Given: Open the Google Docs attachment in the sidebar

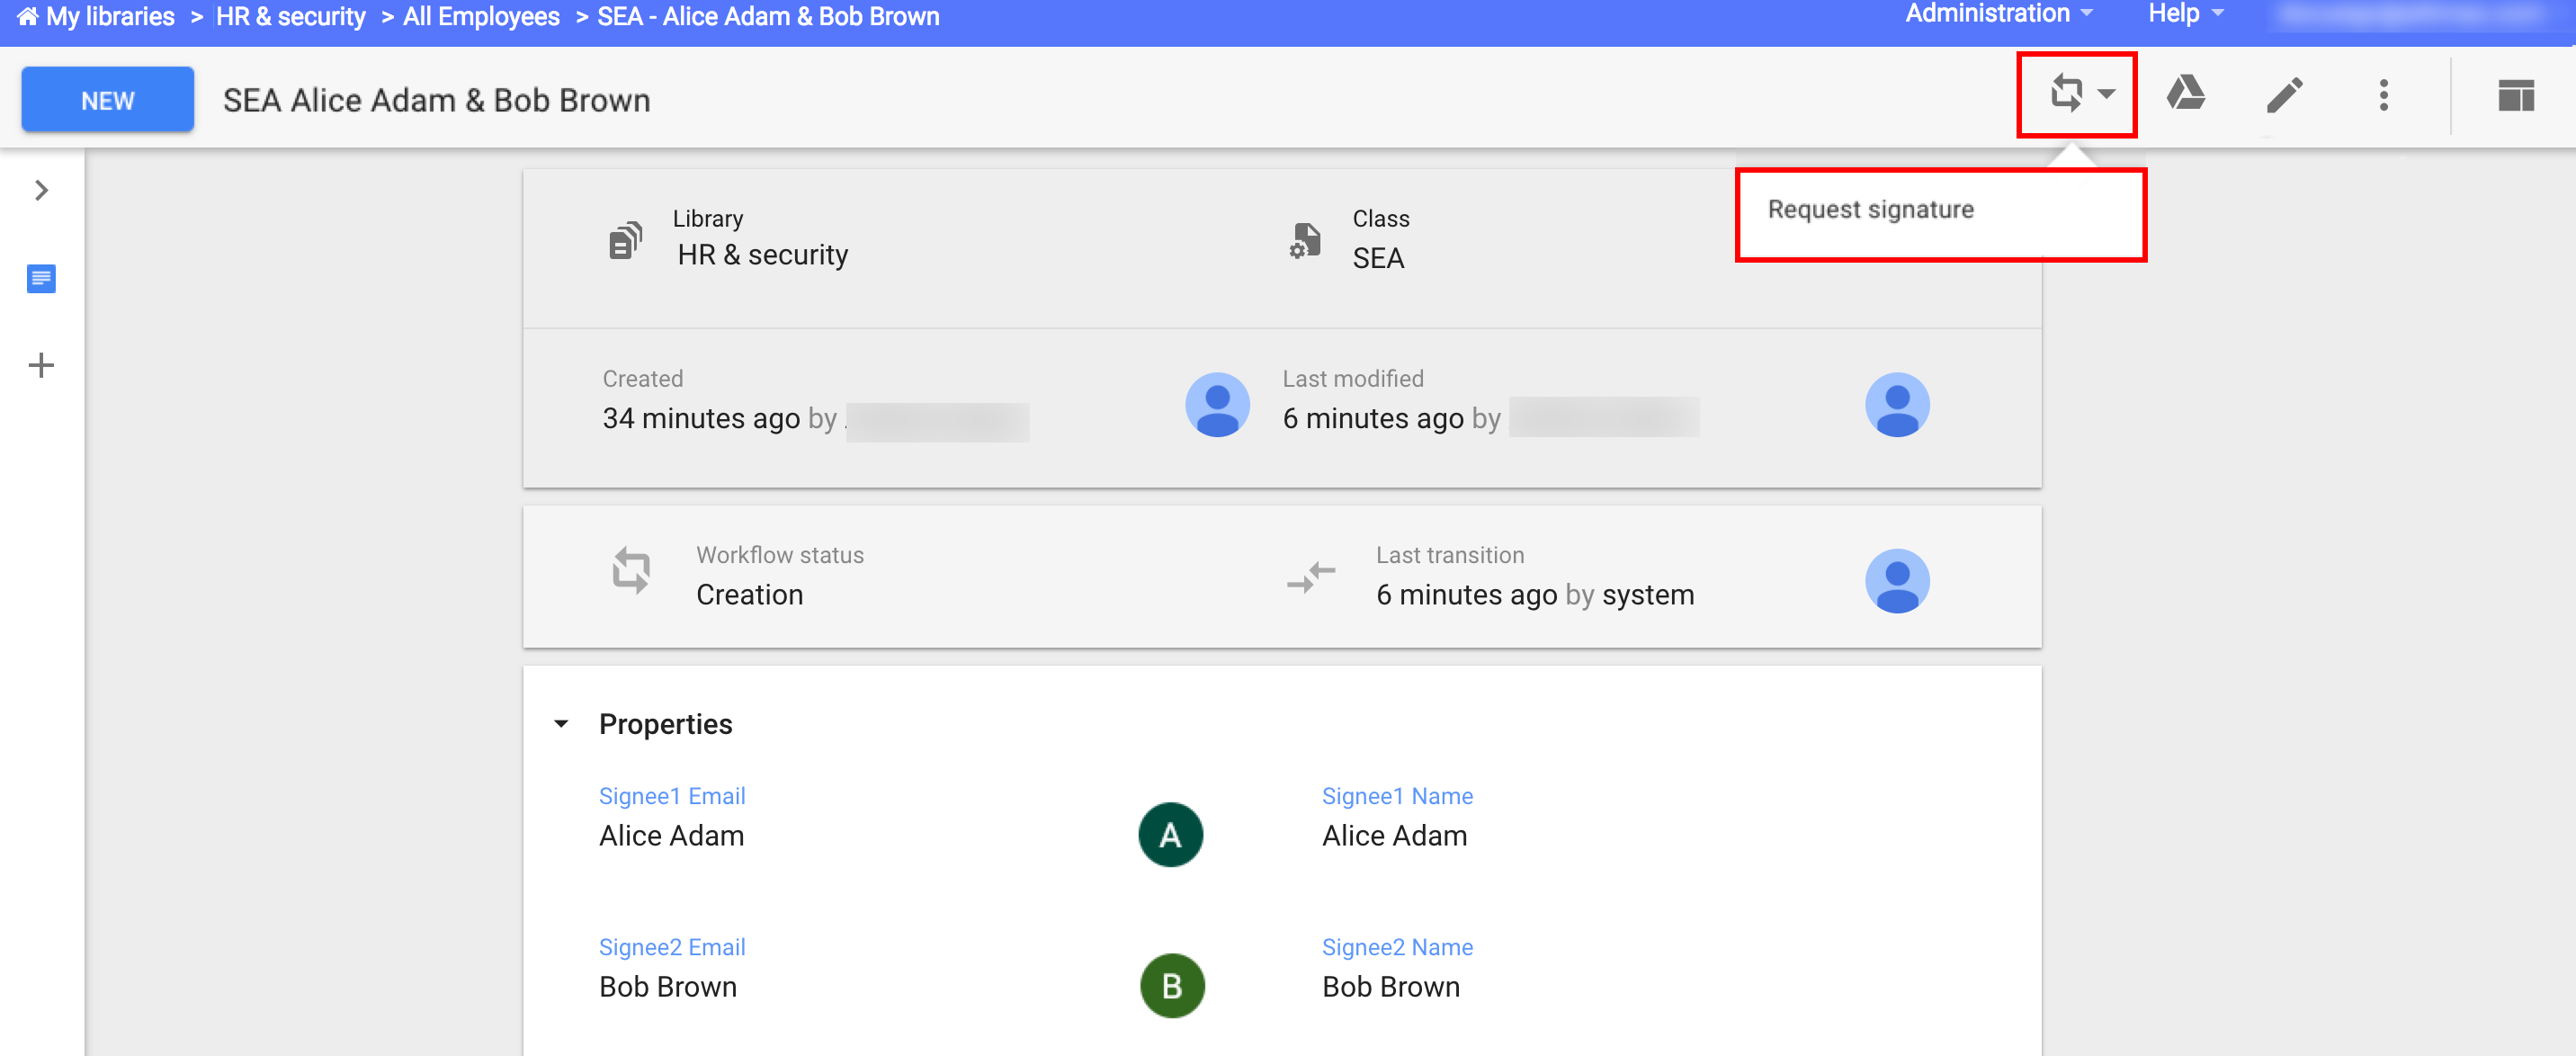Looking at the screenshot, I should pyautogui.click(x=41, y=280).
